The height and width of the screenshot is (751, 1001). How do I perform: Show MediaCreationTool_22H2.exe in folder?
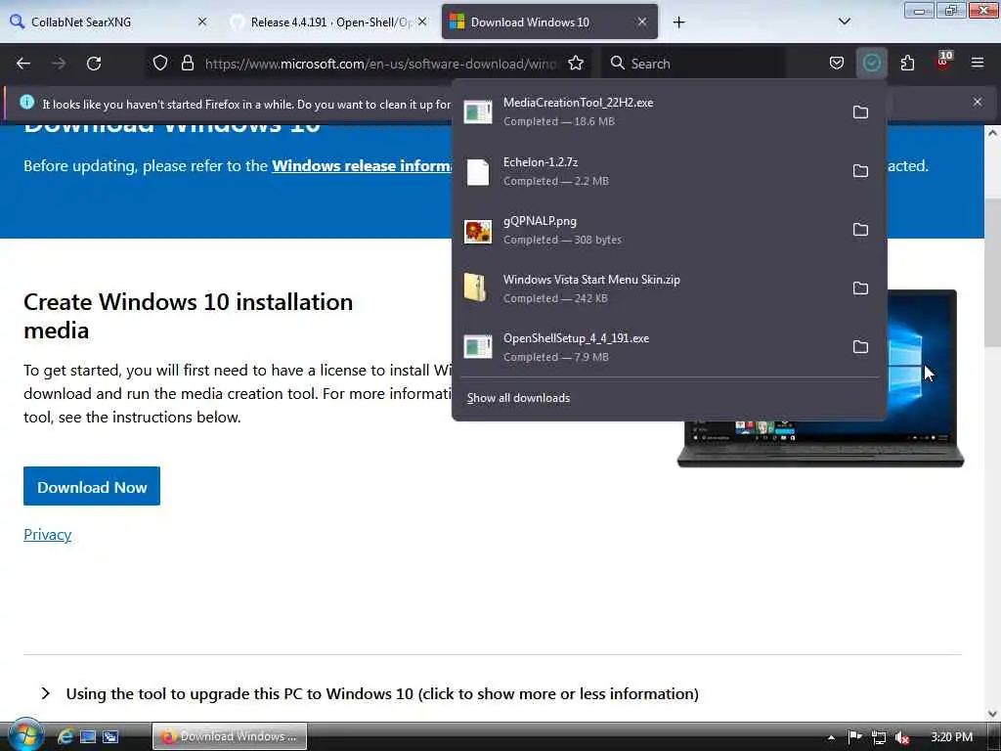(860, 112)
